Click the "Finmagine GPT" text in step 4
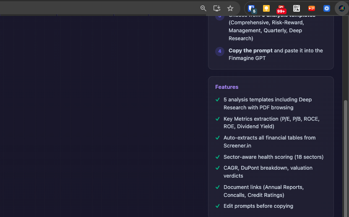 [247, 58]
